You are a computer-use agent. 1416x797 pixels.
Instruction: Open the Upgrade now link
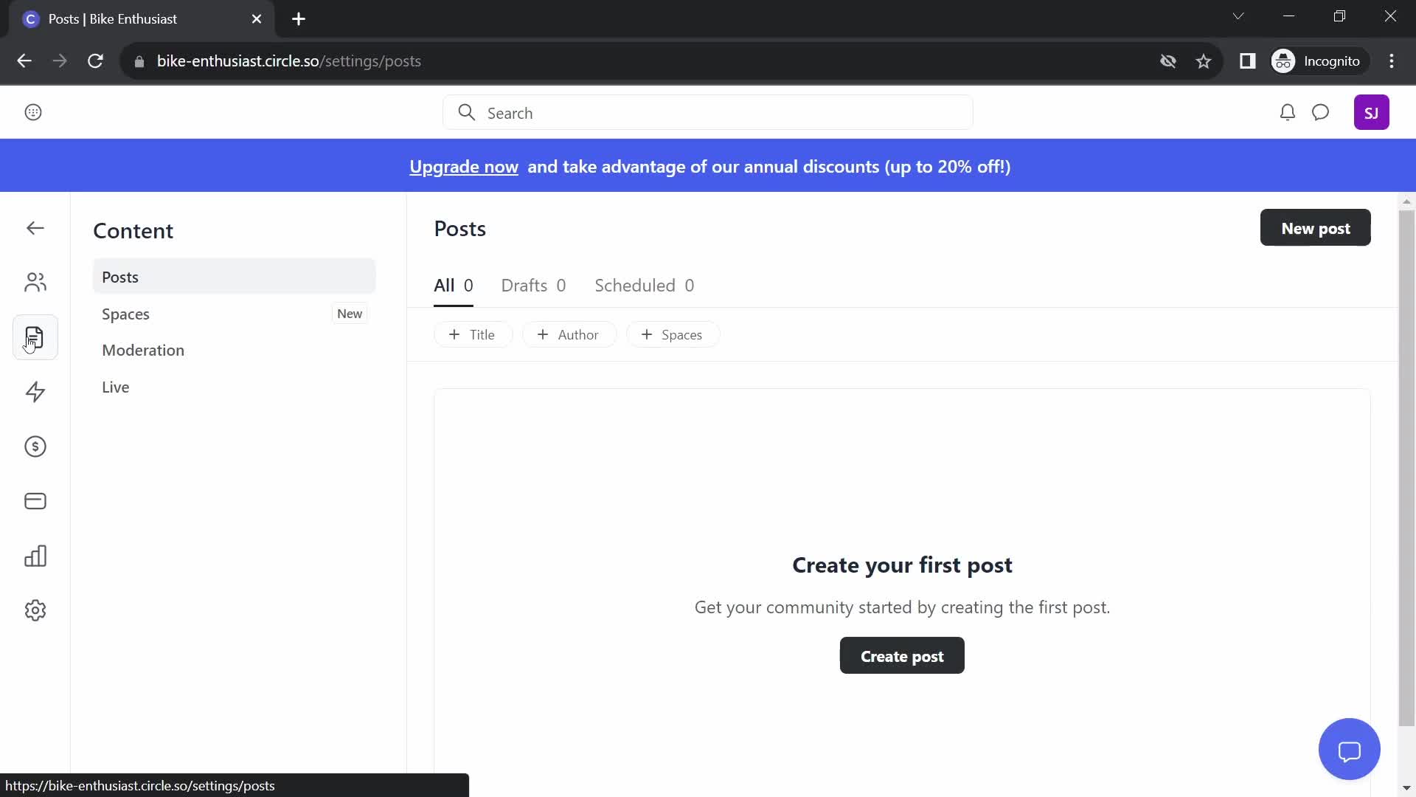(x=464, y=165)
